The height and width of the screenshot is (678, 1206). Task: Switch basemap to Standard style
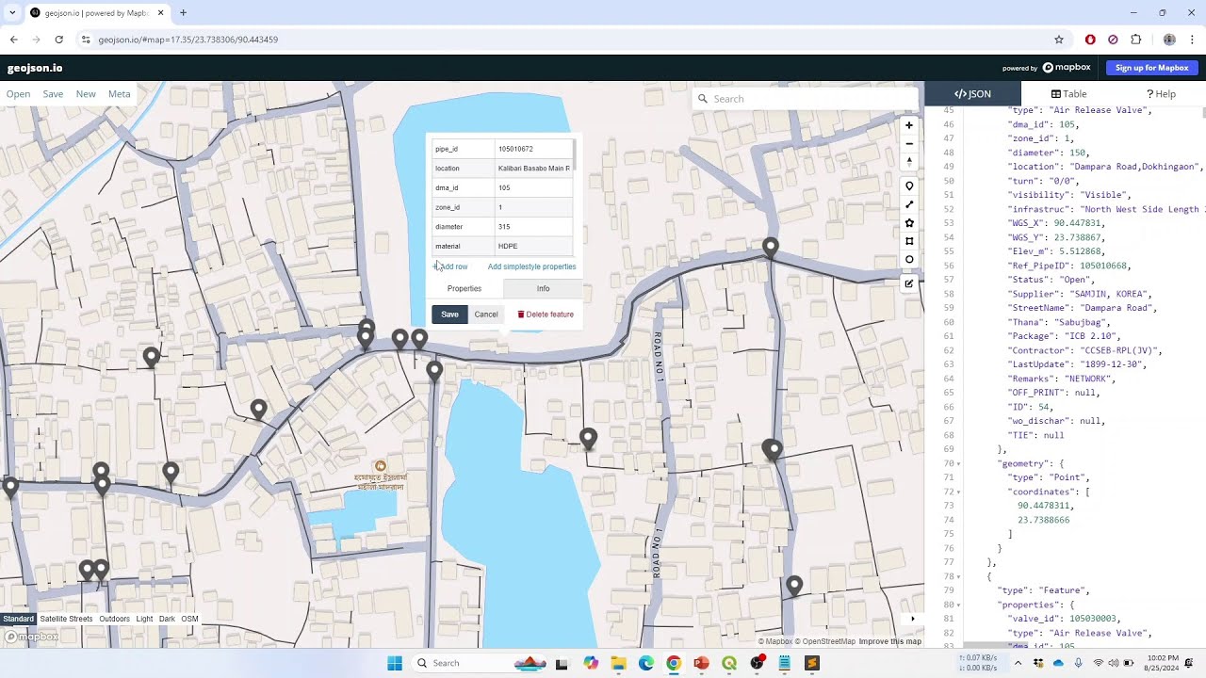(18, 619)
